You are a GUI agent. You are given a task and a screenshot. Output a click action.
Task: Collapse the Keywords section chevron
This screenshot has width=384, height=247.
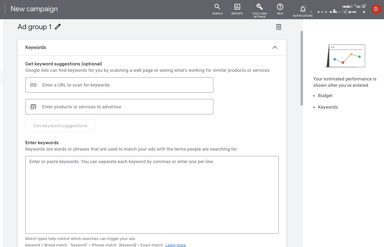(275, 47)
